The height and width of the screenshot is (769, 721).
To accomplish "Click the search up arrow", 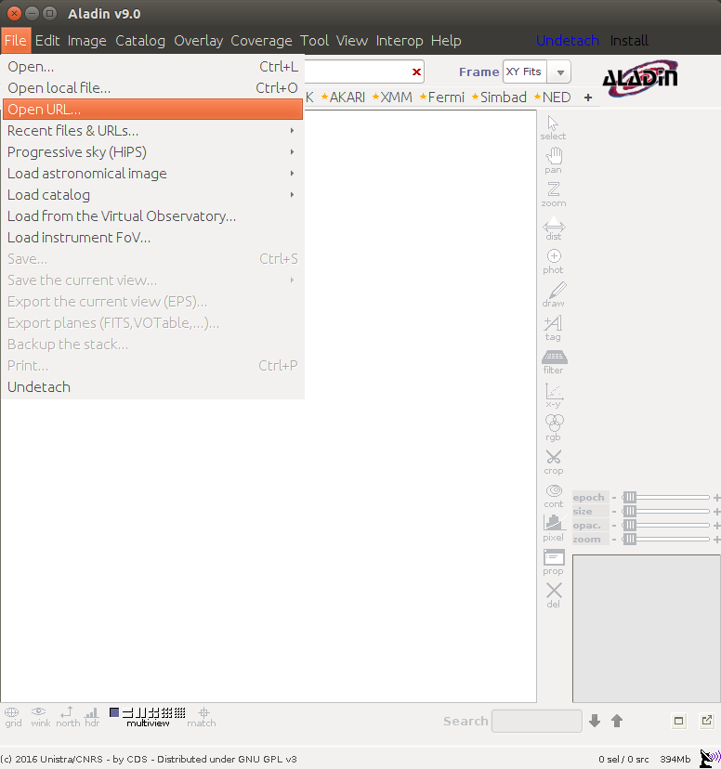I will 617,721.
